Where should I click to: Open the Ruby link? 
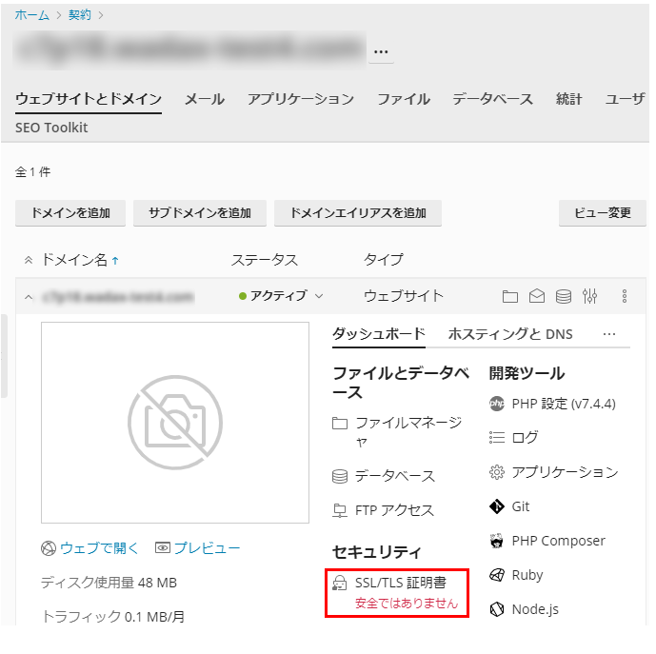click(x=527, y=575)
